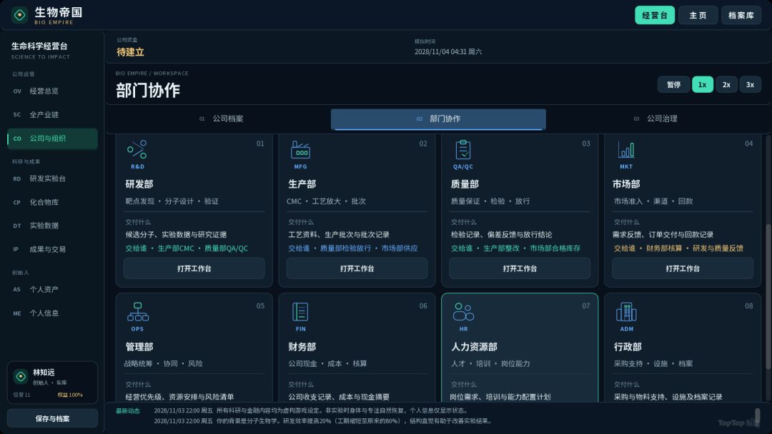
Task: Click the 经营台 top button
Action: (654, 15)
